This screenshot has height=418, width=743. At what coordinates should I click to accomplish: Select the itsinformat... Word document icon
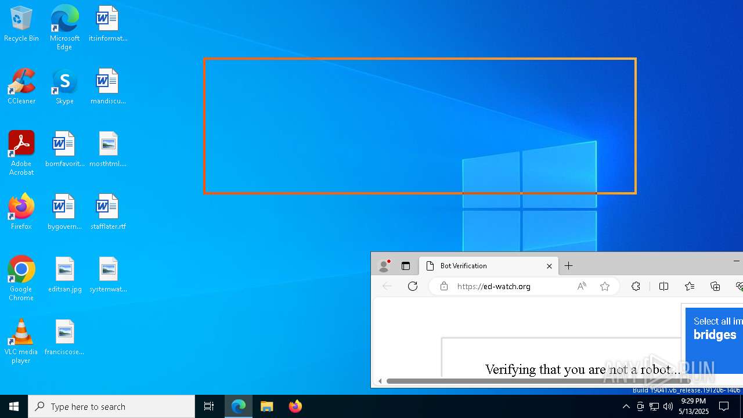click(x=108, y=24)
